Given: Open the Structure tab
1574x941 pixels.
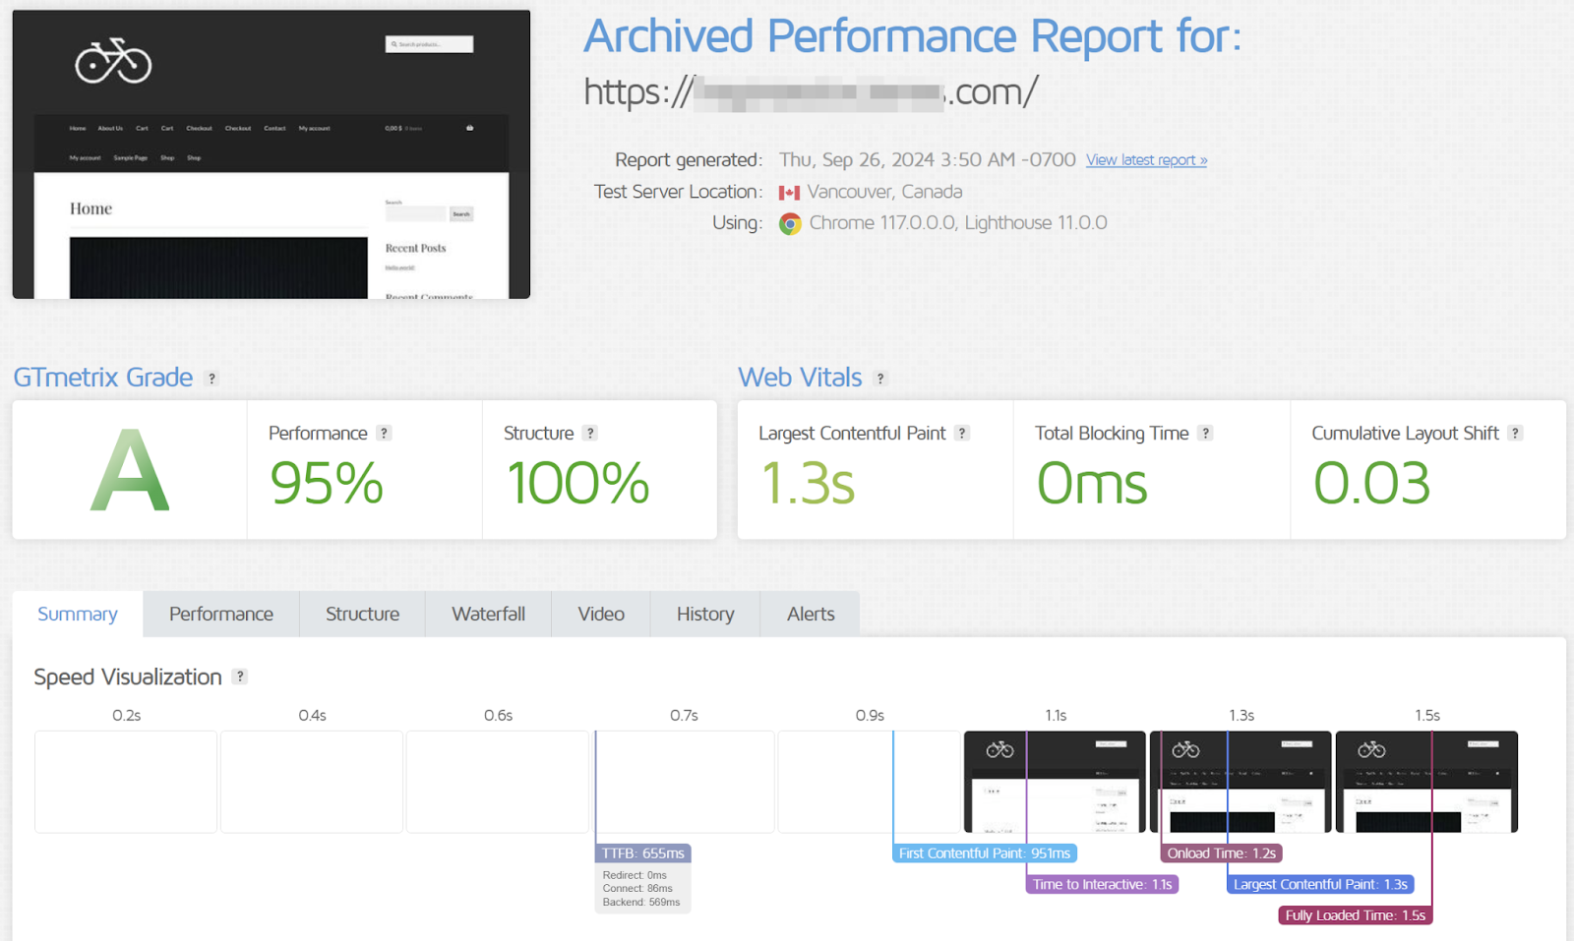Looking at the screenshot, I should [x=363, y=614].
